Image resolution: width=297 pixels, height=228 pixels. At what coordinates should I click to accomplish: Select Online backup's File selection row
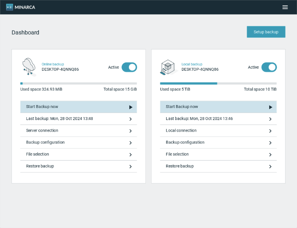tap(78, 154)
